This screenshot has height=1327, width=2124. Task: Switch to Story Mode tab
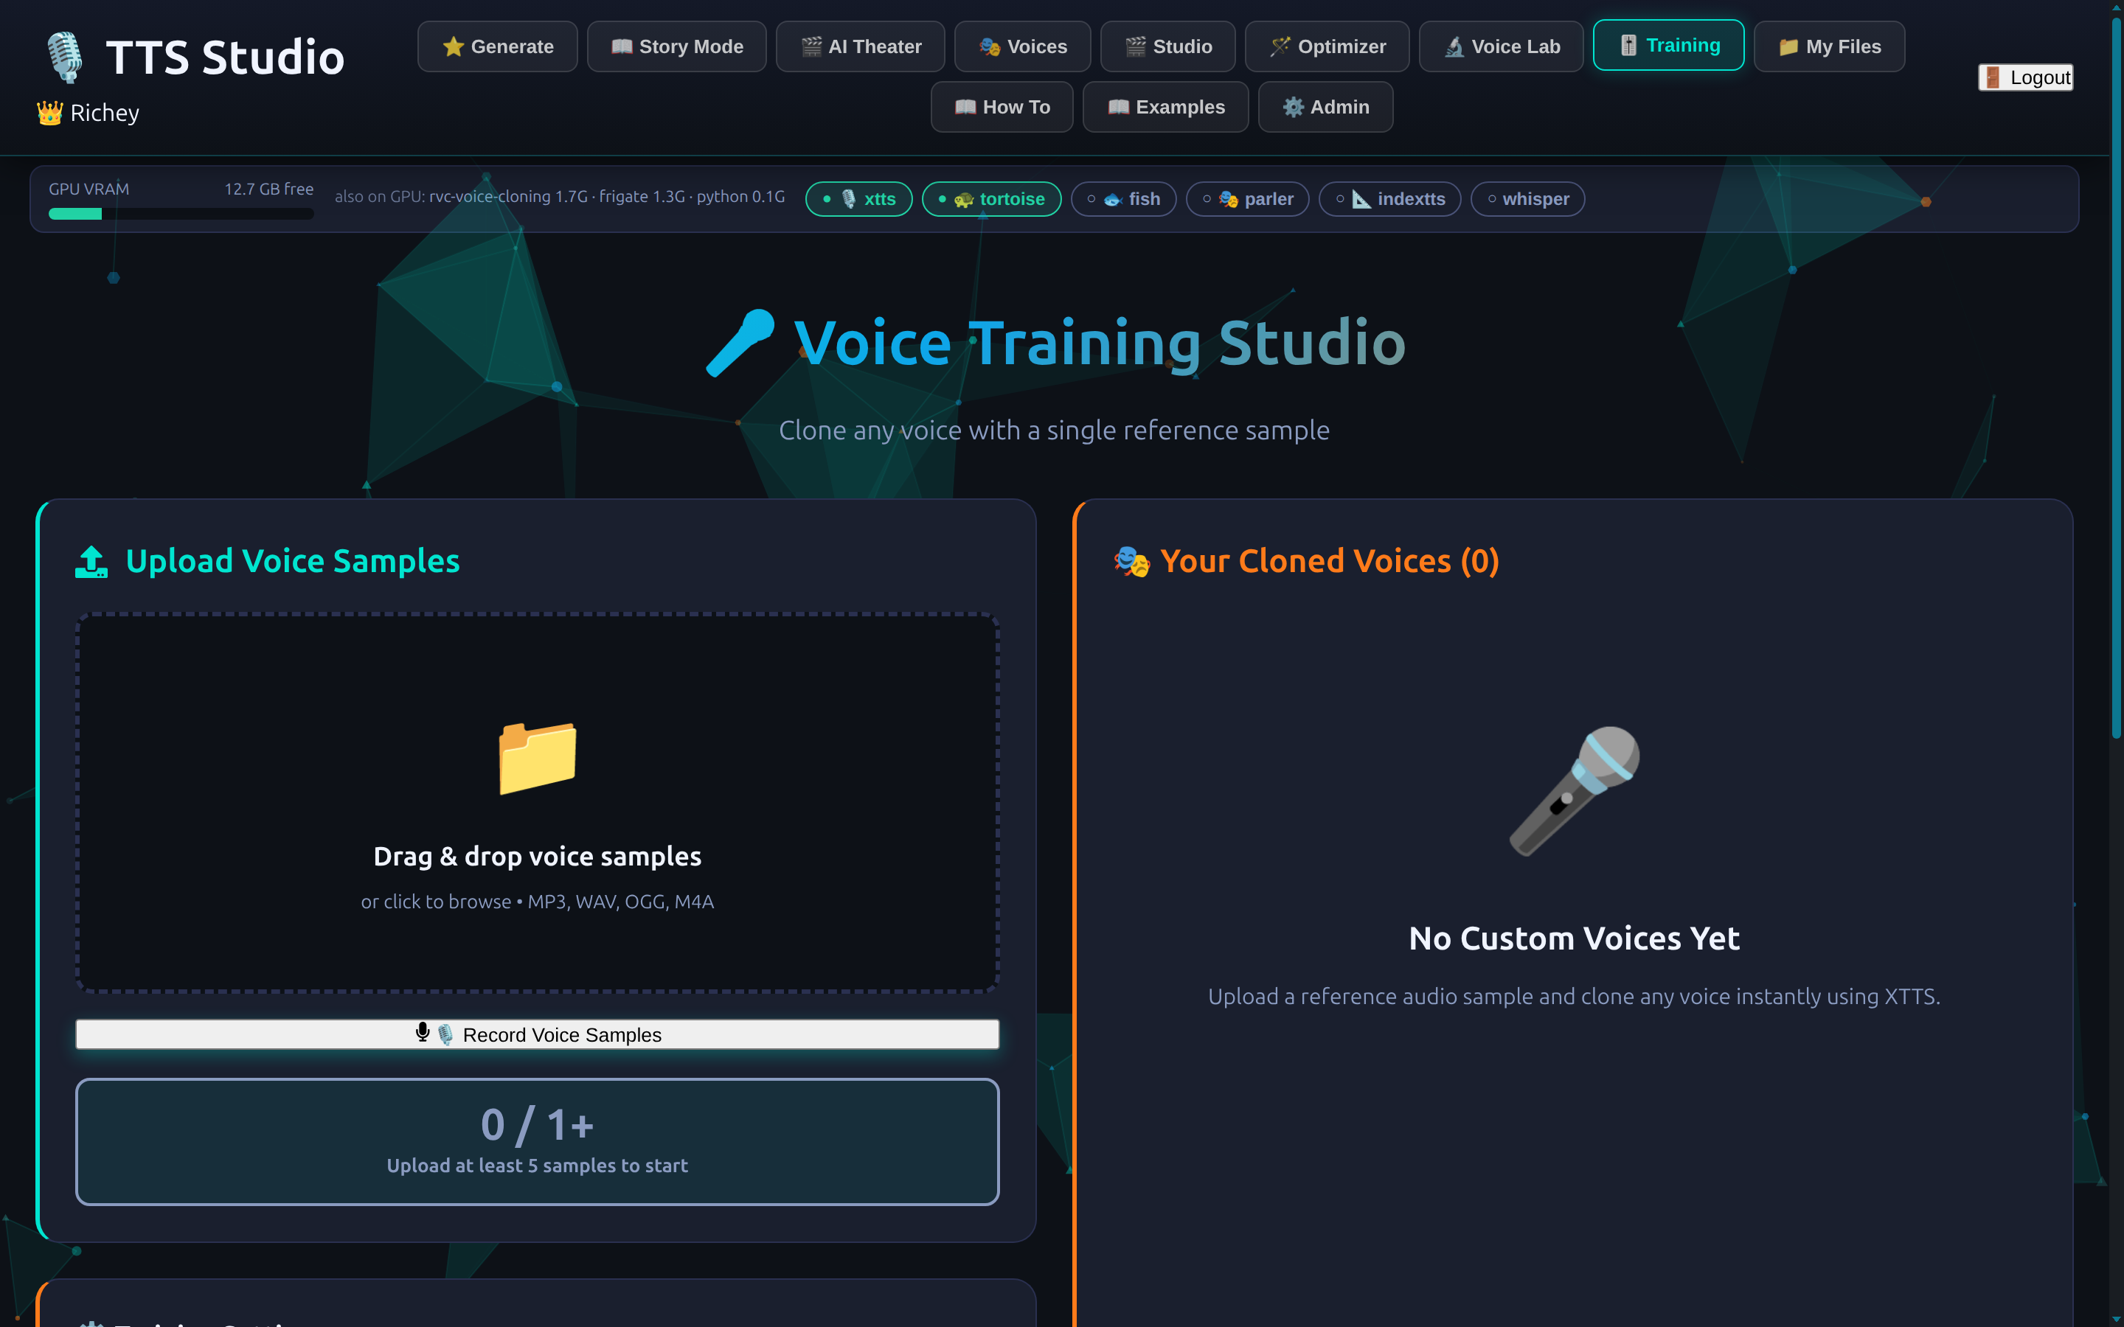click(x=677, y=46)
